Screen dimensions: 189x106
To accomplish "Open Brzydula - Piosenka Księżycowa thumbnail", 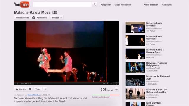I will [x=135, y=67].
